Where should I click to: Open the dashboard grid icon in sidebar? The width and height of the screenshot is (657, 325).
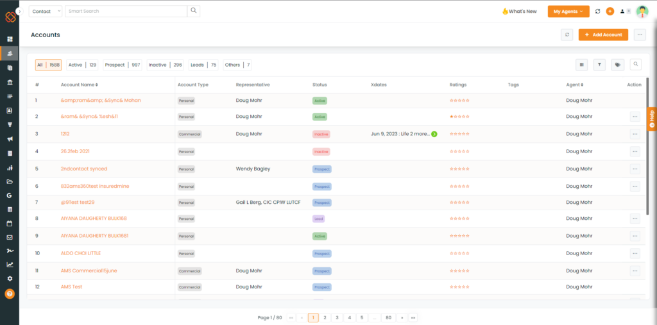(x=10, y=39)
